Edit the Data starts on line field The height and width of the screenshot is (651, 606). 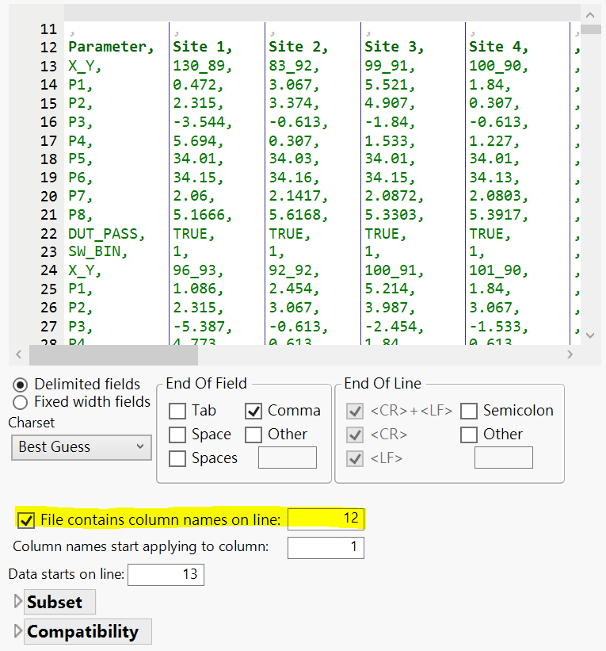166,575
